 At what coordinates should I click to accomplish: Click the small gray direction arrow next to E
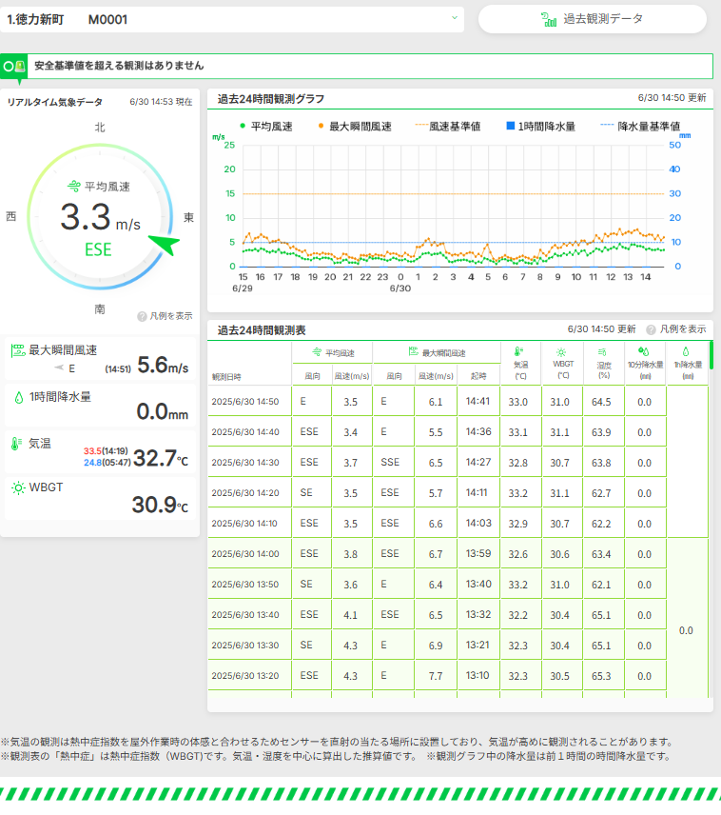pos(59,368)
